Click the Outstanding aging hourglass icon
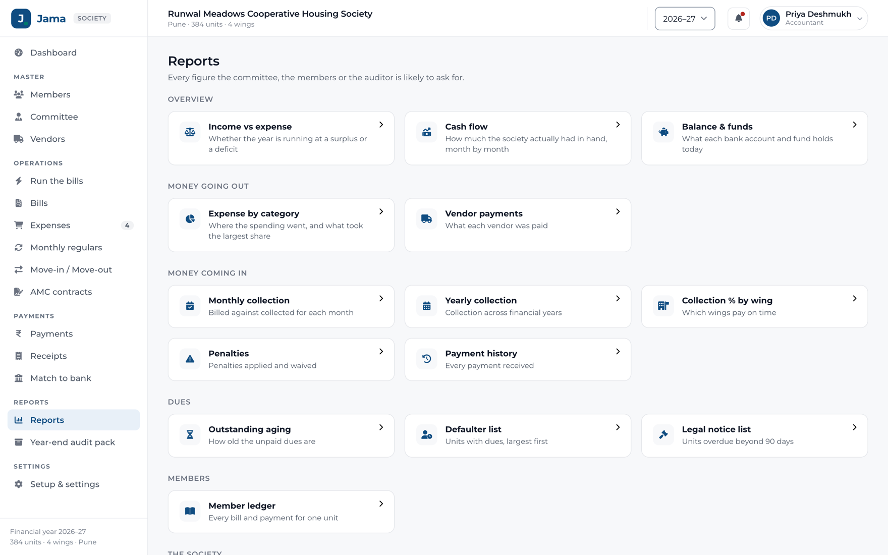The height and width of the screenshot is (555, 888). 190,434
